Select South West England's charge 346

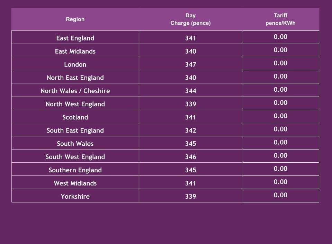[x=190, y=156]
